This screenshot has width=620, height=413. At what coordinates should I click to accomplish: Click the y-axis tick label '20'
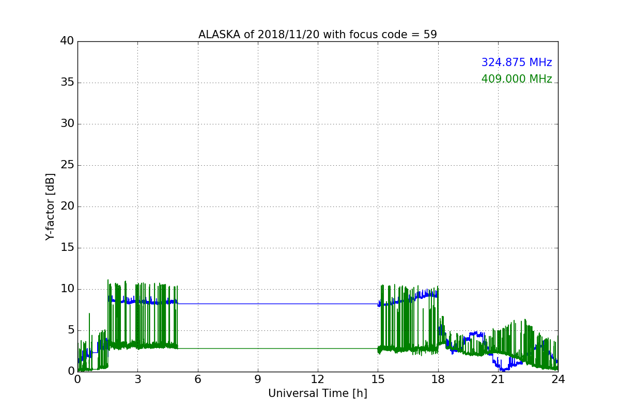click(67, 206)
